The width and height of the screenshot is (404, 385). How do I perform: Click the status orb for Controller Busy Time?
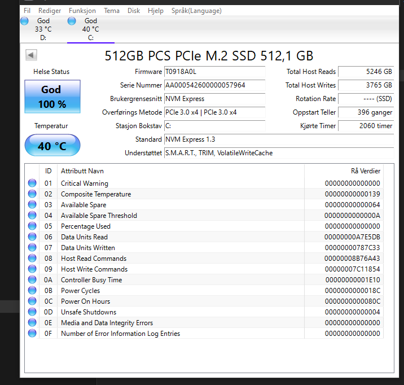(x=32, y=279)
